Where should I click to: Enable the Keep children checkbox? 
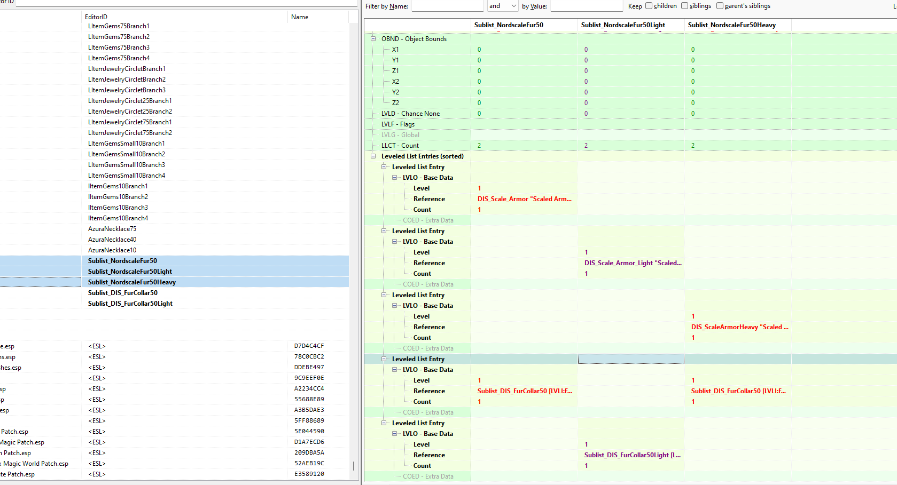coord(649,6)
